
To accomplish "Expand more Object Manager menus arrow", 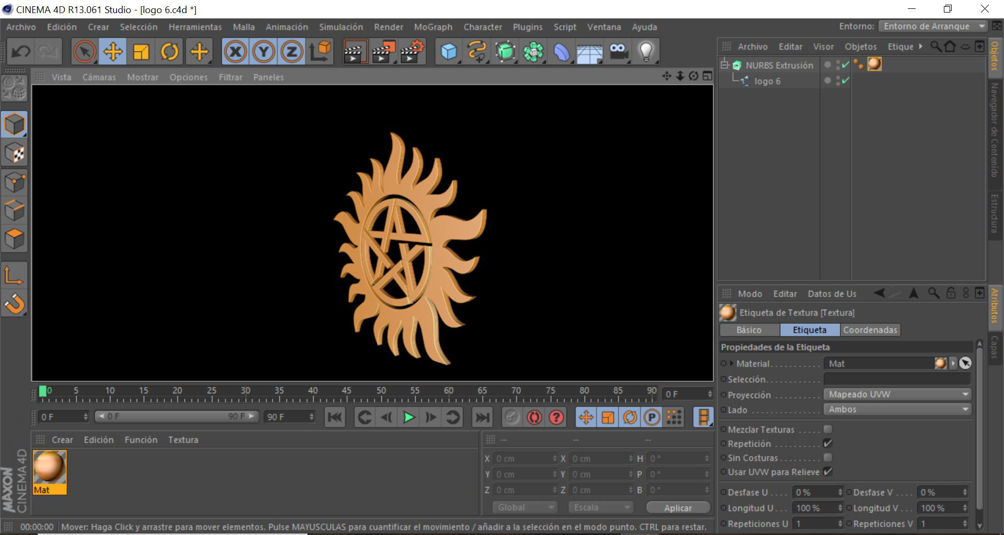I will click(920, 47).
